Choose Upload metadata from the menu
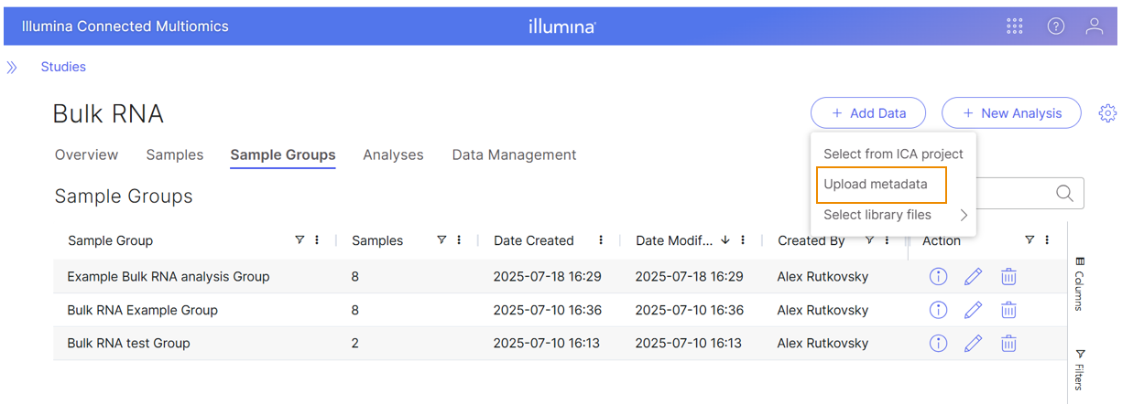The height and width of the screenshot is (404, 1122). 876,185
